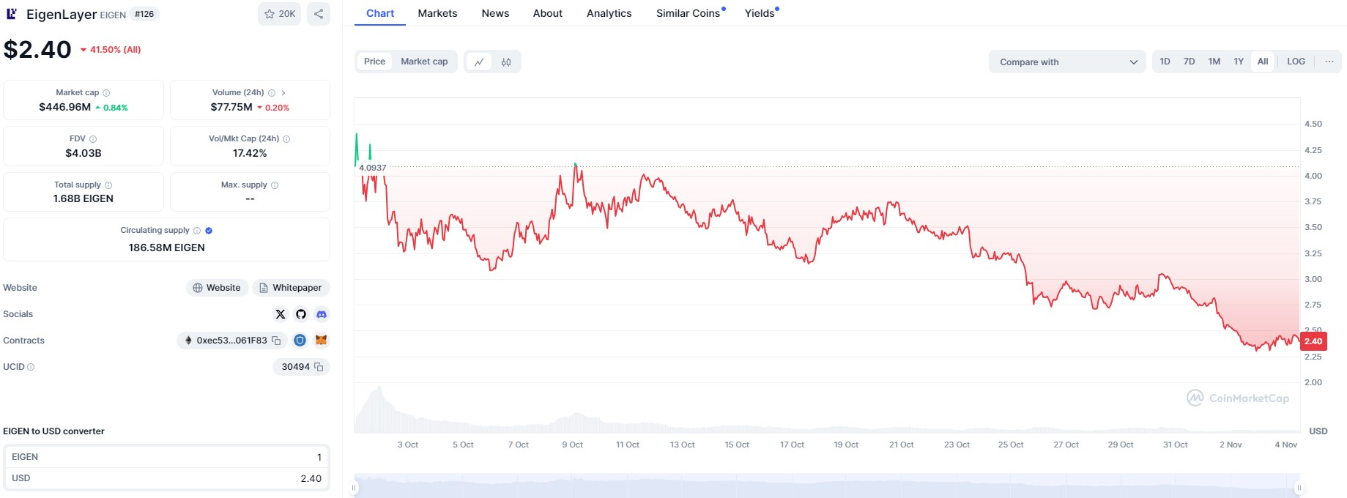The height and width of the screenshot is (498, 1347).
Task: Open Max. supply info icon
Action: pos(275,185)
